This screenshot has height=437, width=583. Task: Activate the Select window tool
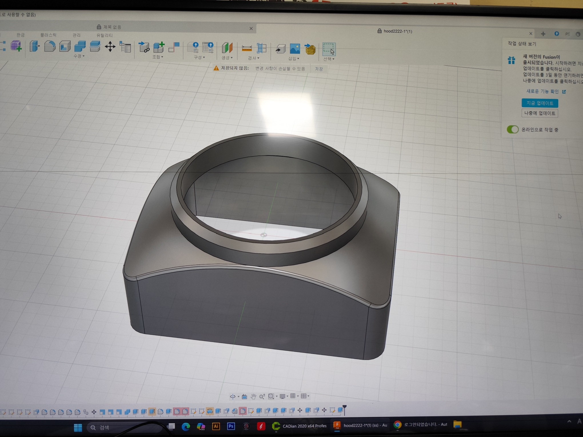point(329,49)
